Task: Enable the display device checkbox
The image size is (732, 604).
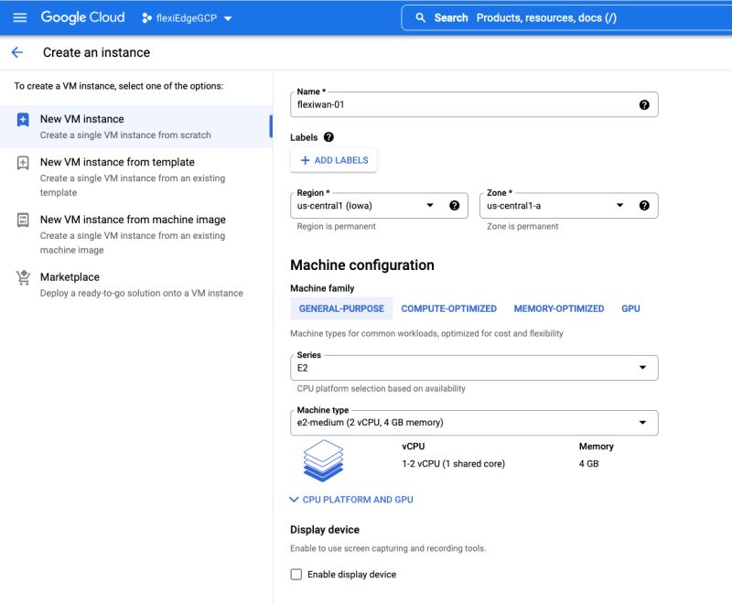Action: tap(296, 574)
